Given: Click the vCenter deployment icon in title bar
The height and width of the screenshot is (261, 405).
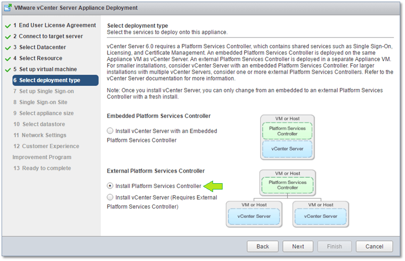Looking at the screenshot, I should click(x=8, y=8).
